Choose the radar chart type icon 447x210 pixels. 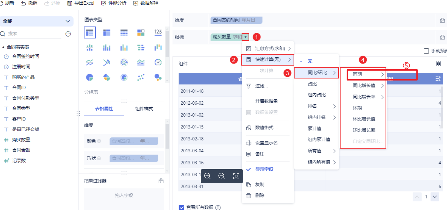pyautogui.click(x=124, y=63)
